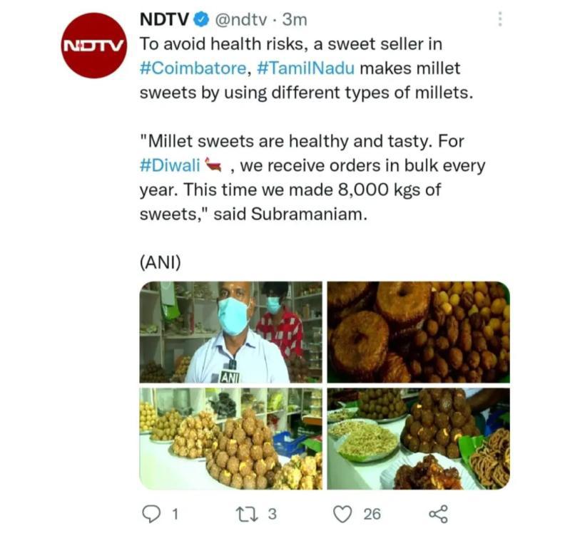Open the NDTV profile avatar

point(93,45)
